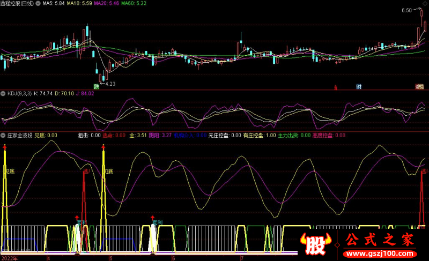Open the 庄家金波段 indicator name
429x261 pixels.
pyautogui.click(x=19, y=136)
